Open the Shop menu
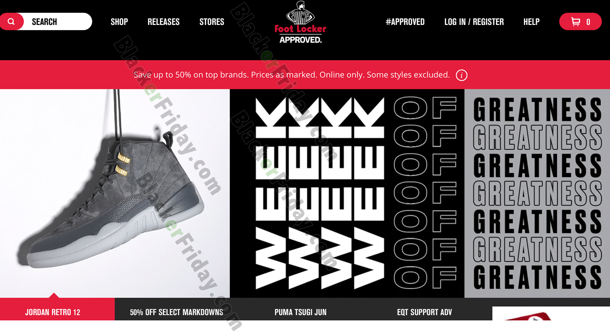This screenshot has height=332, width=610. coord(119,22)
